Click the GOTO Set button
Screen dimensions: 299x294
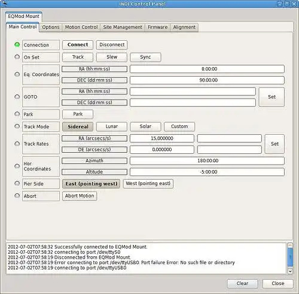[x=271, y=97]
